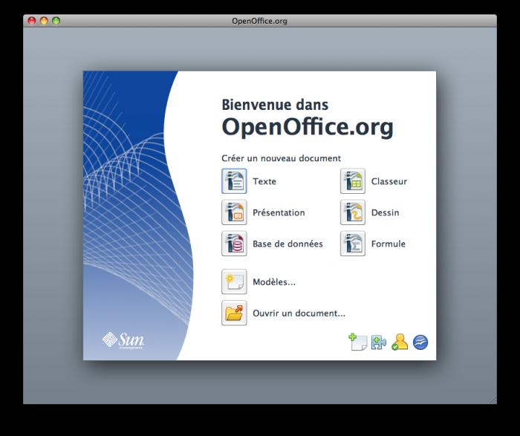Open the Présentation icon
520x436 pixels.
click(234, 212)
